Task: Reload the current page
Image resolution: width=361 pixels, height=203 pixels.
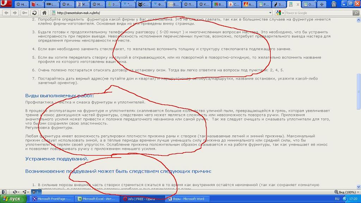Action: coord(35,13)
